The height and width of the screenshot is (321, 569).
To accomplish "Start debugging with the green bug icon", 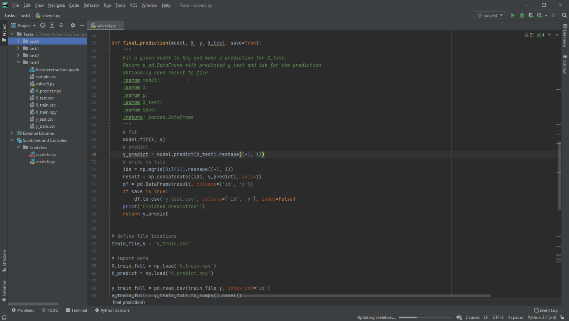I will [x=522, y=15].
